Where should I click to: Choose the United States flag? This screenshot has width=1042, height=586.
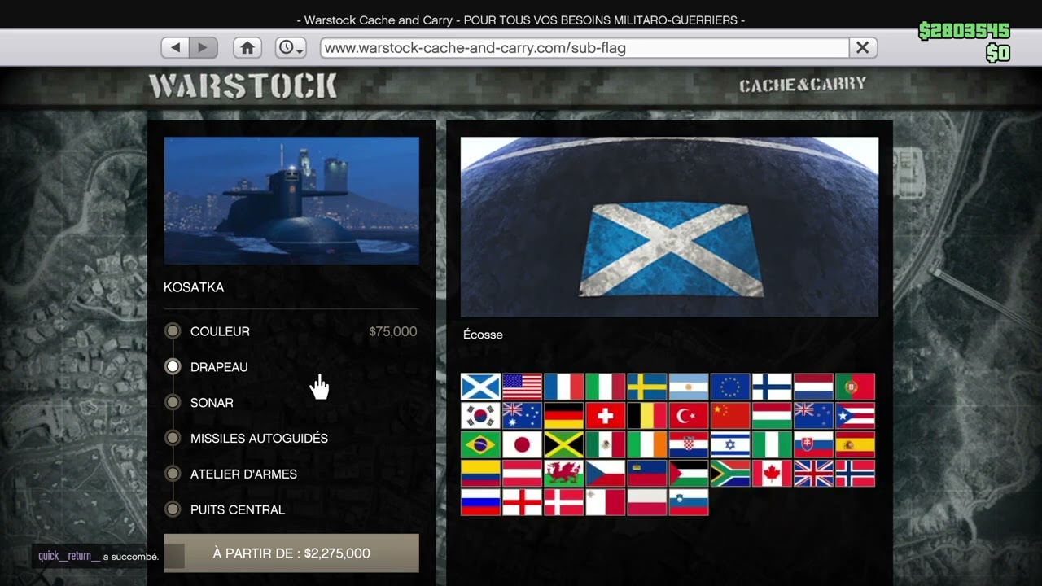click(x=522, y=387)
